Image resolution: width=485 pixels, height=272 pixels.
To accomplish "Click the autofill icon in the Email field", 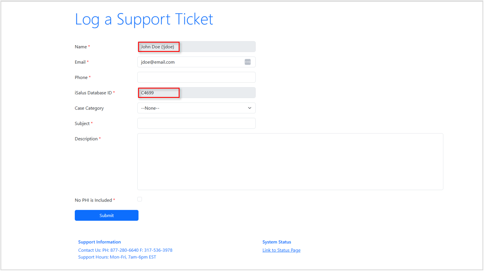I will pyautogui.click(x=248, y=62).
